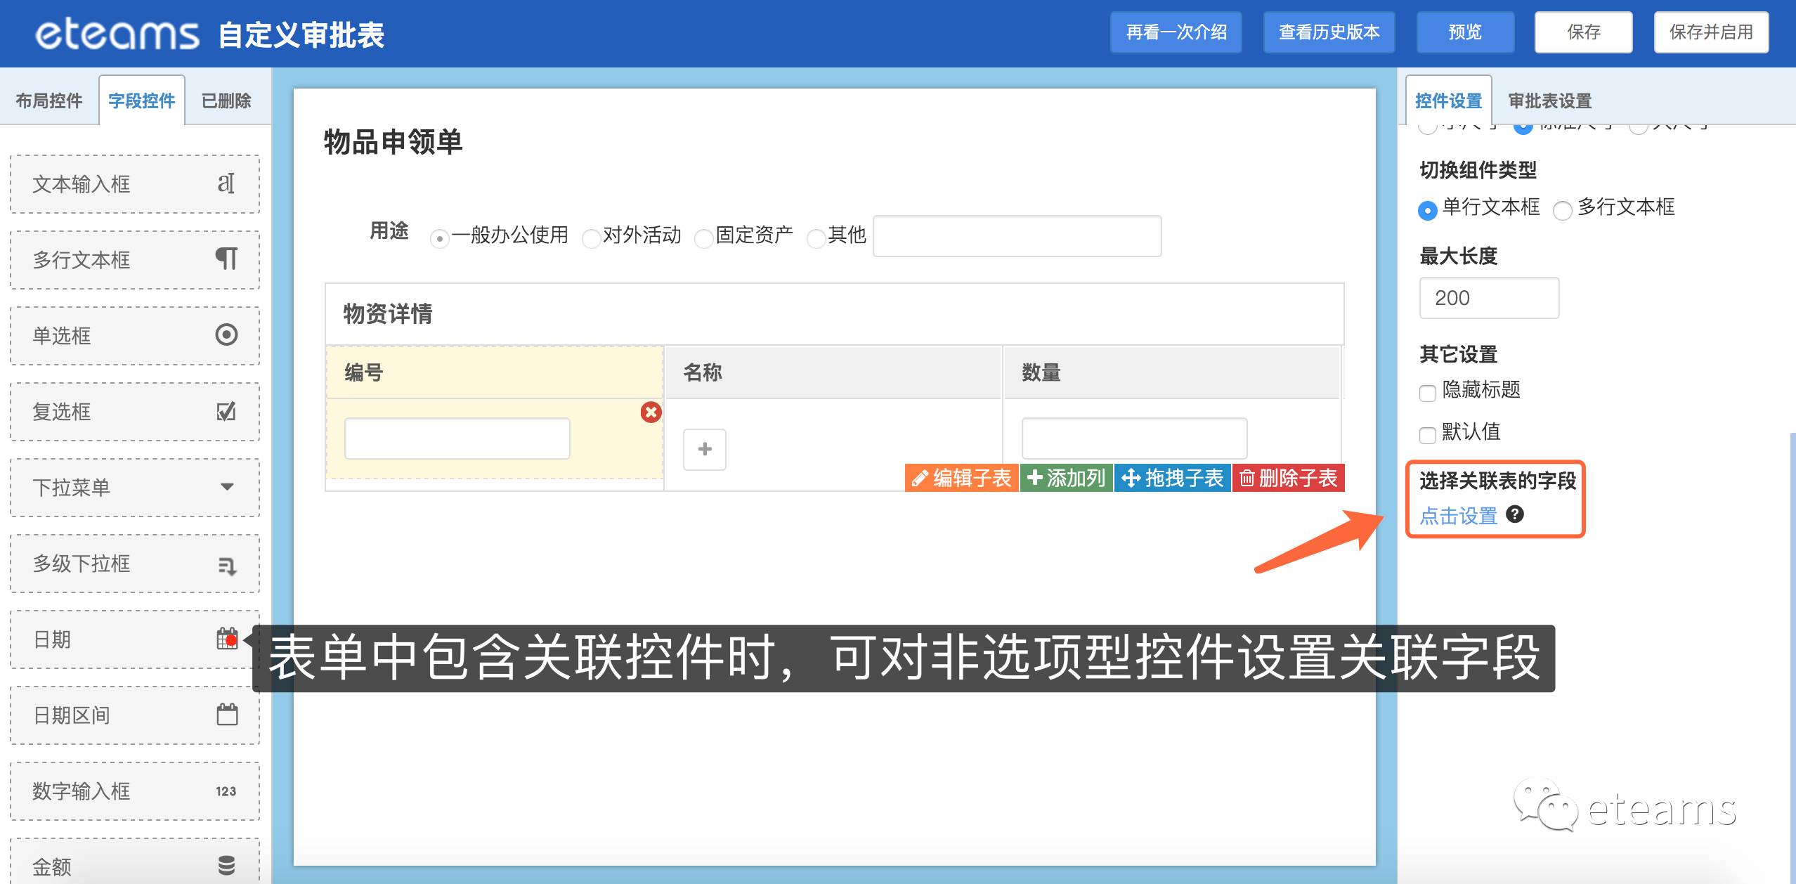The width and height of the screenshot is (1796, 884).
Task: Click the 点击设置 link
Action: (x=1458, y=516)
